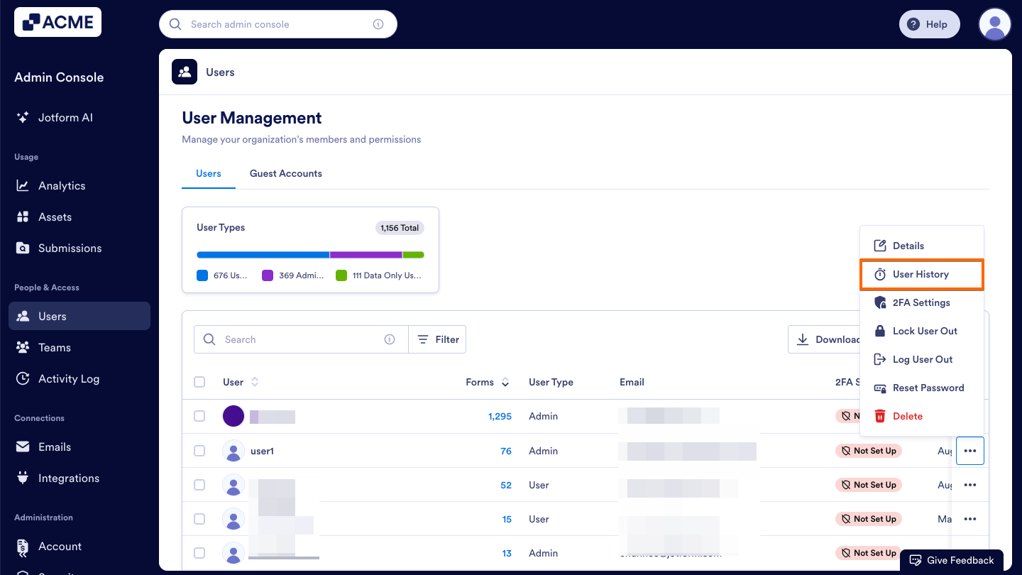
Task: Click the User Types distribution bar
Action: pos(310,254)
